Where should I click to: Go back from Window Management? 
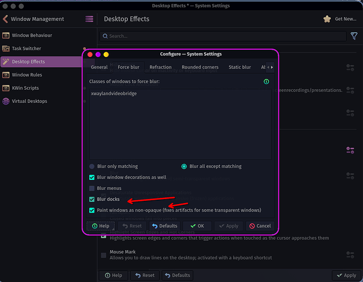[x=6, y=19]
